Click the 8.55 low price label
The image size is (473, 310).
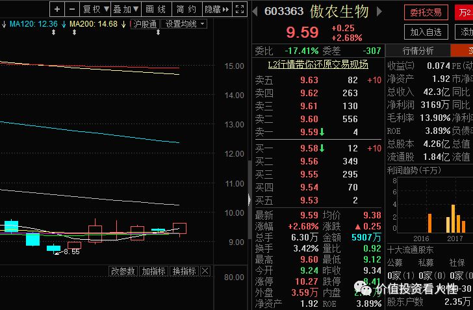point(71,252)
